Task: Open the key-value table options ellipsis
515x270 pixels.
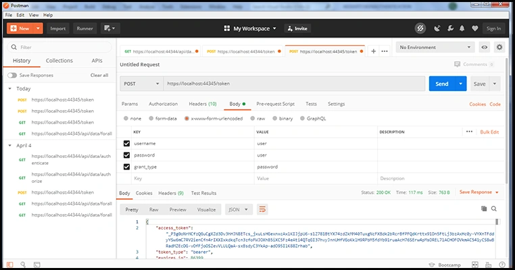Action: pos(469,132)
